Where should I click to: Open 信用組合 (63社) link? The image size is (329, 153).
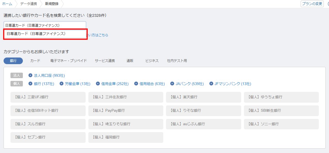152,84
